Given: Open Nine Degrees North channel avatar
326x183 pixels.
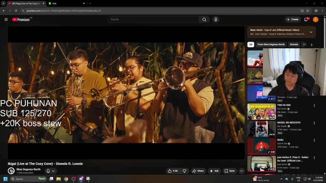Looking at the screenshot, I should 11,171.
